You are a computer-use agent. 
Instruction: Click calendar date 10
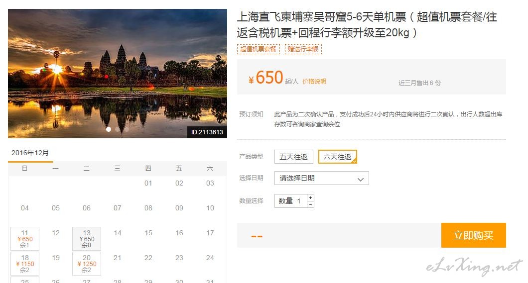[210, 208]
